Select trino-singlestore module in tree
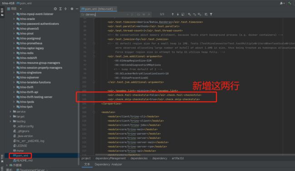This screenshot has width=295, height=171. pyautogui.click(x=31, y=72)
